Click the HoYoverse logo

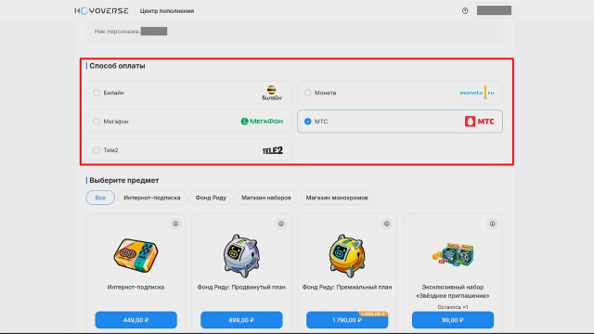point(101,10)
